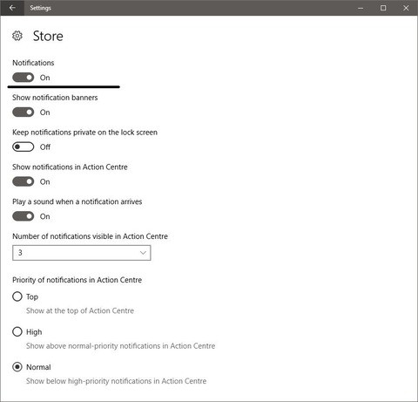Open number of visible notifications dropdown

pyautogui.click(x=82, y=253)
